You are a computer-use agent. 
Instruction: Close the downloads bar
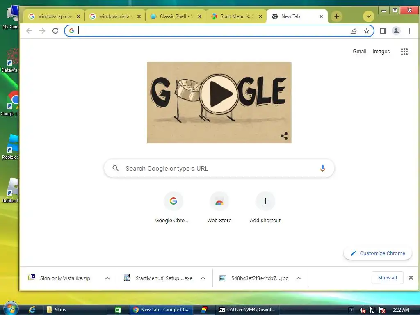click(x=411, y=278)
